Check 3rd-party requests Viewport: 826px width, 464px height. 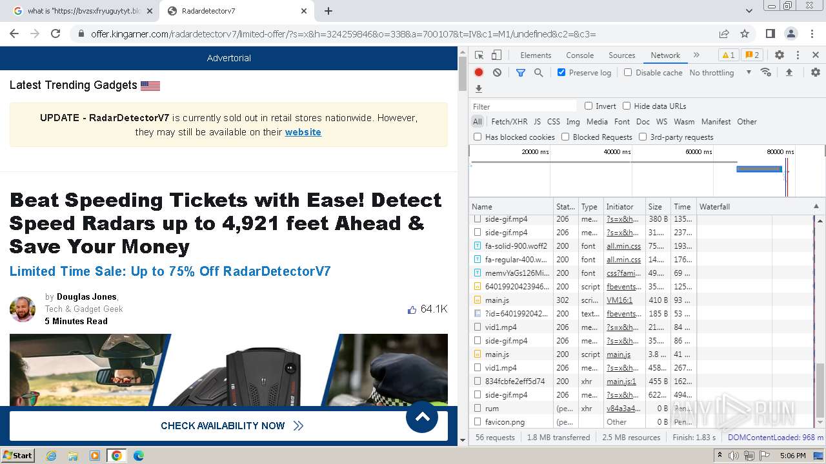coord(643,137)
